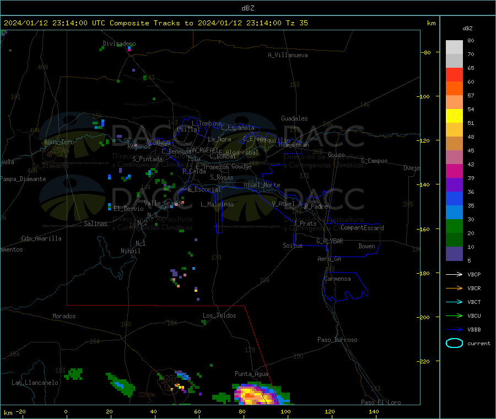
Task: Click the 'Paso_Barroso' map label
Action: 337,340
